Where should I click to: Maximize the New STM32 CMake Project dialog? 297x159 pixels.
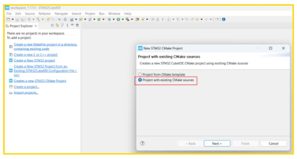tap(270, 48)
